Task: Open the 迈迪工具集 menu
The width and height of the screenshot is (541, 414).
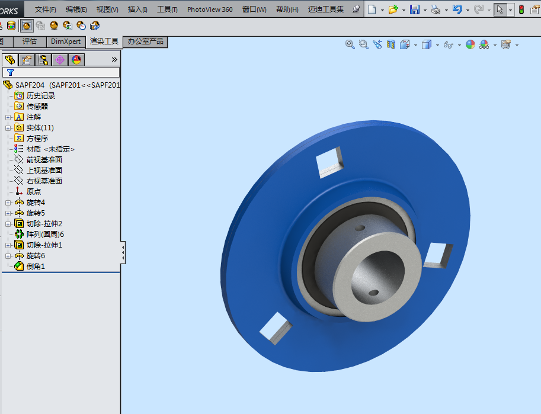Action: tap(326, 9)
